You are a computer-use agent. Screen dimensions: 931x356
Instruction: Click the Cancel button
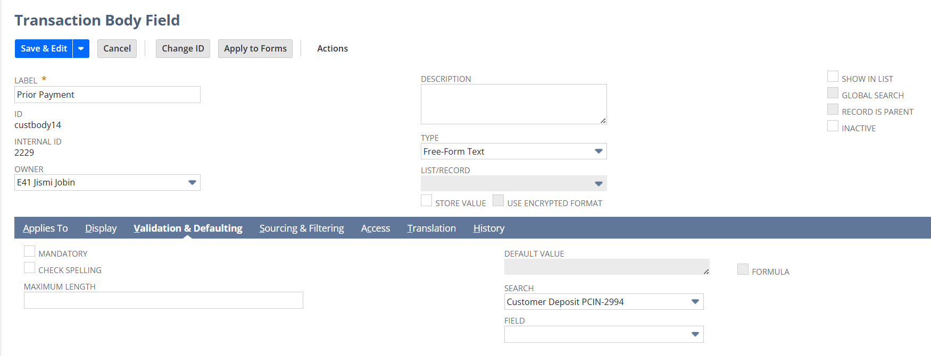coord(117,48)
